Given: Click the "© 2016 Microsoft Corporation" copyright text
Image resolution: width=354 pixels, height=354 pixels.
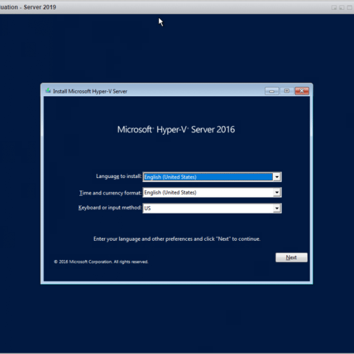Looking at the screenshot, I should (101, 261).
